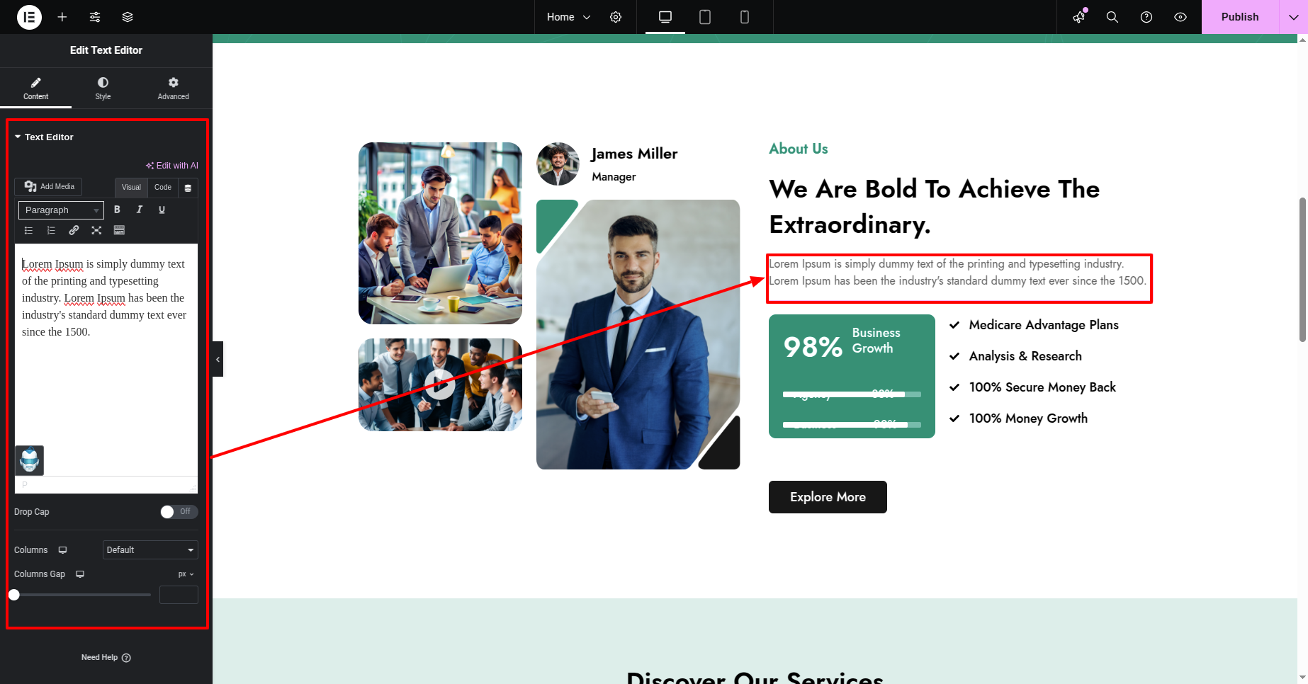Viewport: 1308px width, 684px height.
Task: Switch to mobile device view
Action: (745, 17)
